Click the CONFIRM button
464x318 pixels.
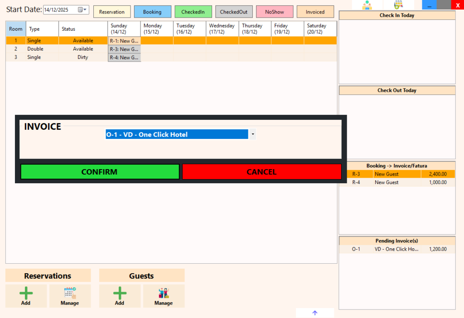point(100,171)
